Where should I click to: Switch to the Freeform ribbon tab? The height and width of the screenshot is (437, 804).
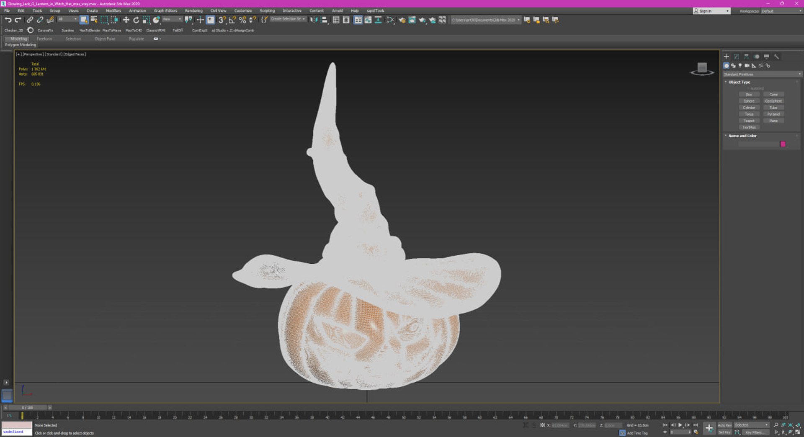coord(44,39)
